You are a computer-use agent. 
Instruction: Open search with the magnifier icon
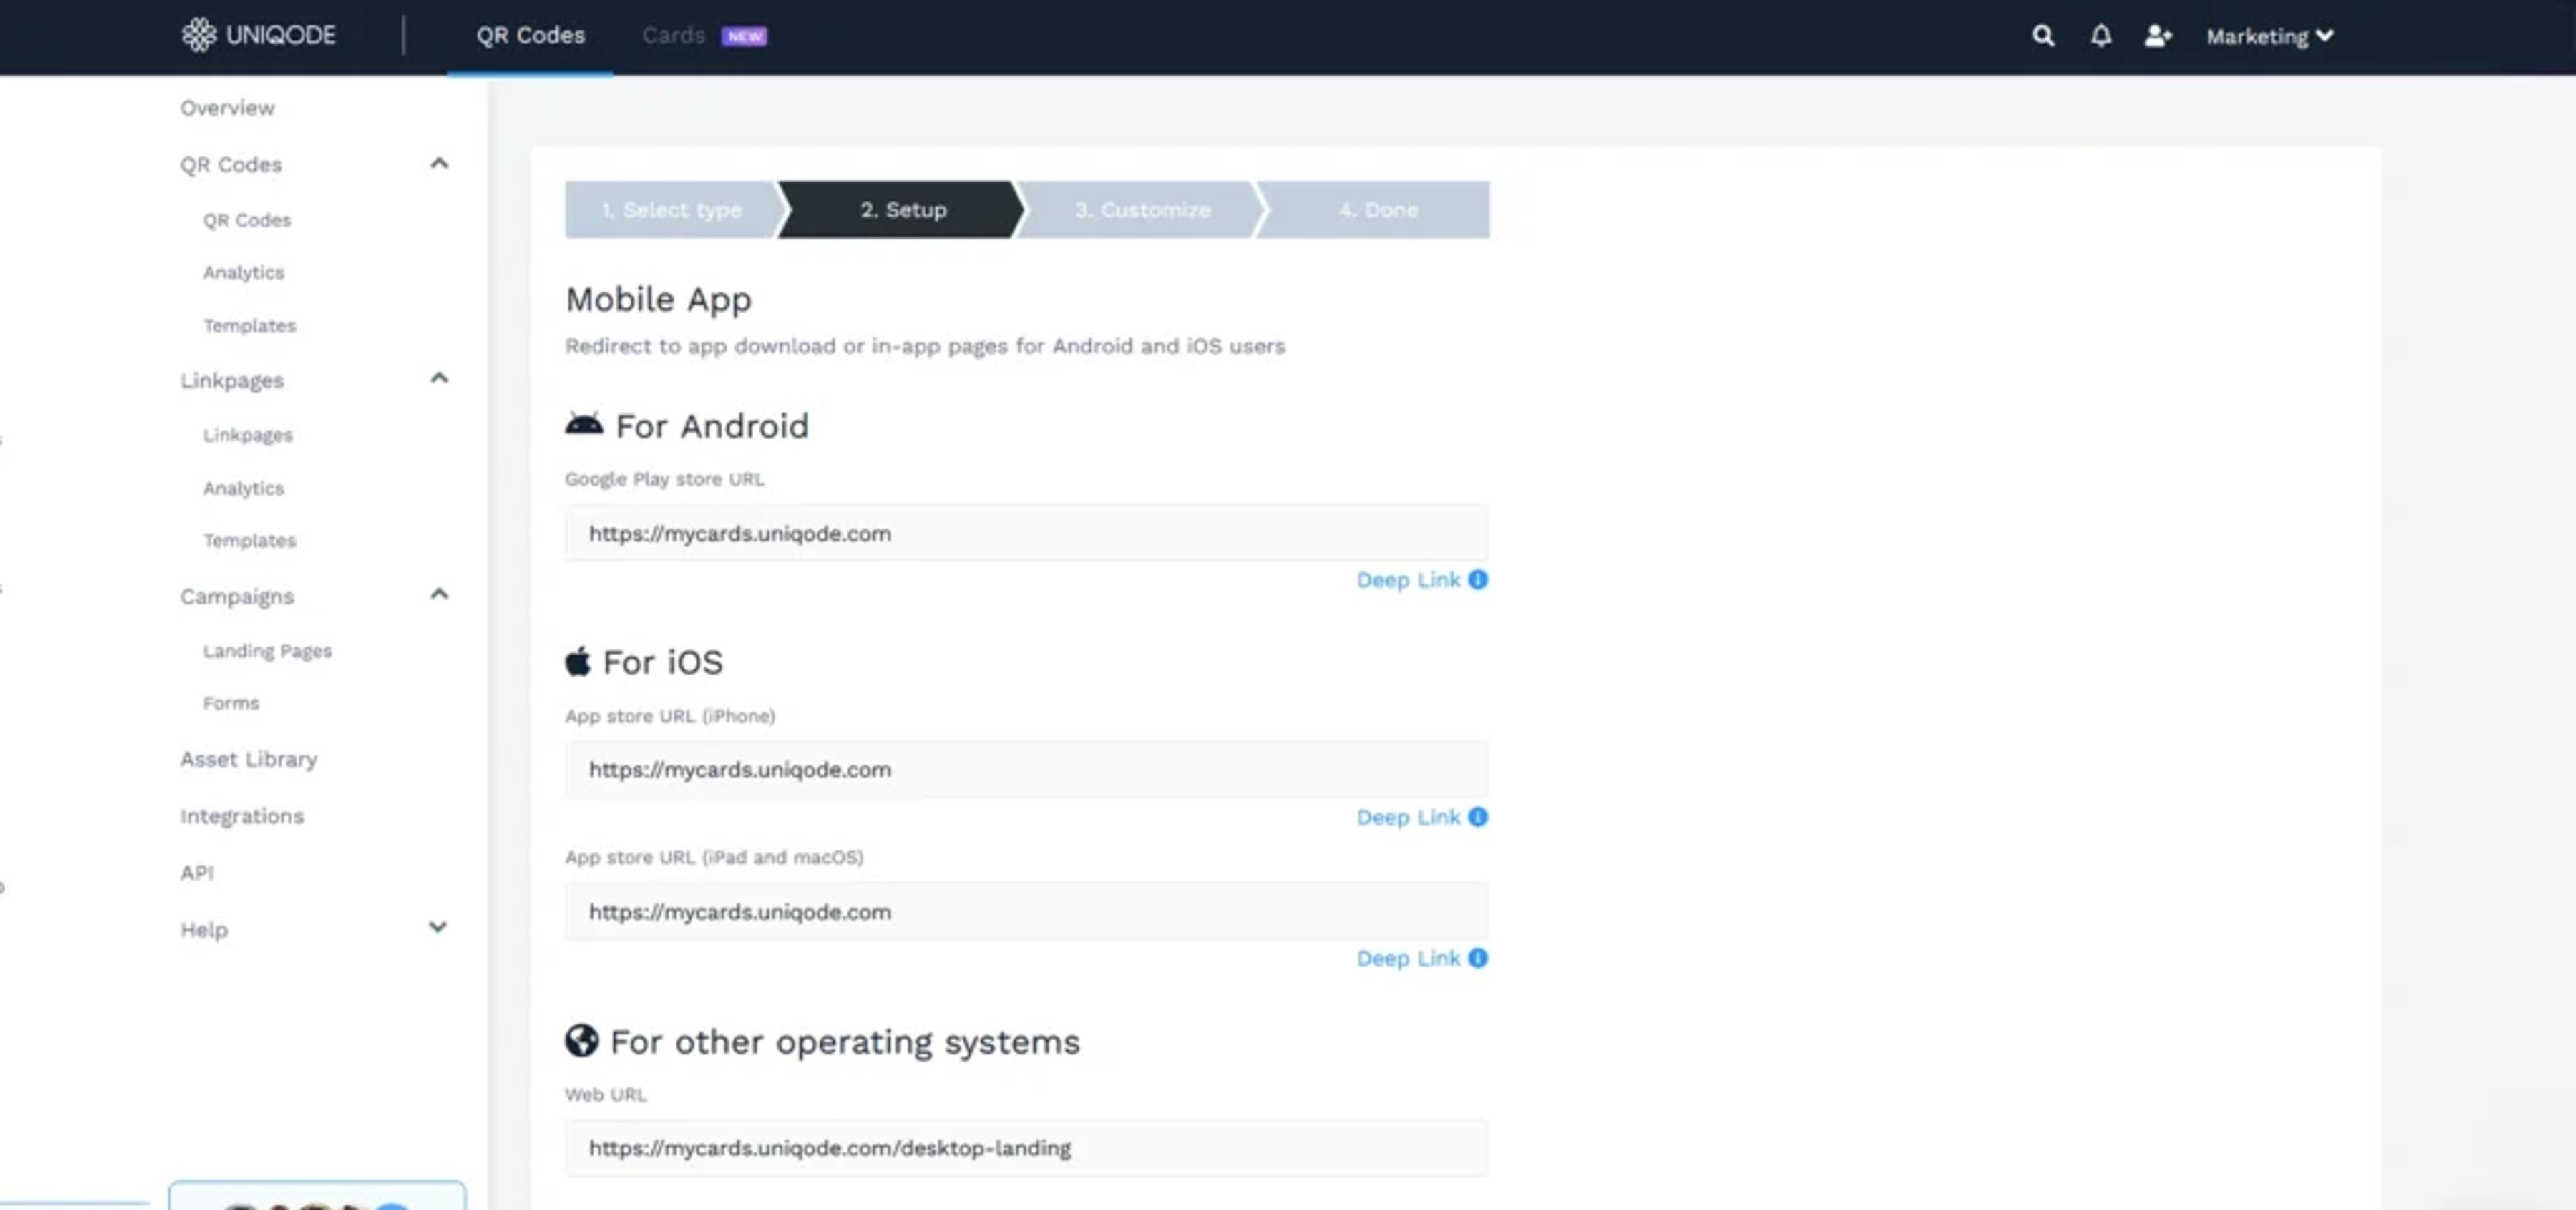click(2043, 36)
